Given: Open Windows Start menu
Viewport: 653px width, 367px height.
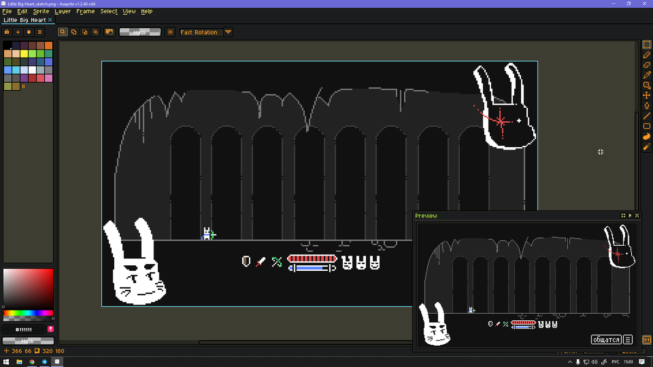Looking at the screenshot, I should pyautogui.click(x=7, y=362).
